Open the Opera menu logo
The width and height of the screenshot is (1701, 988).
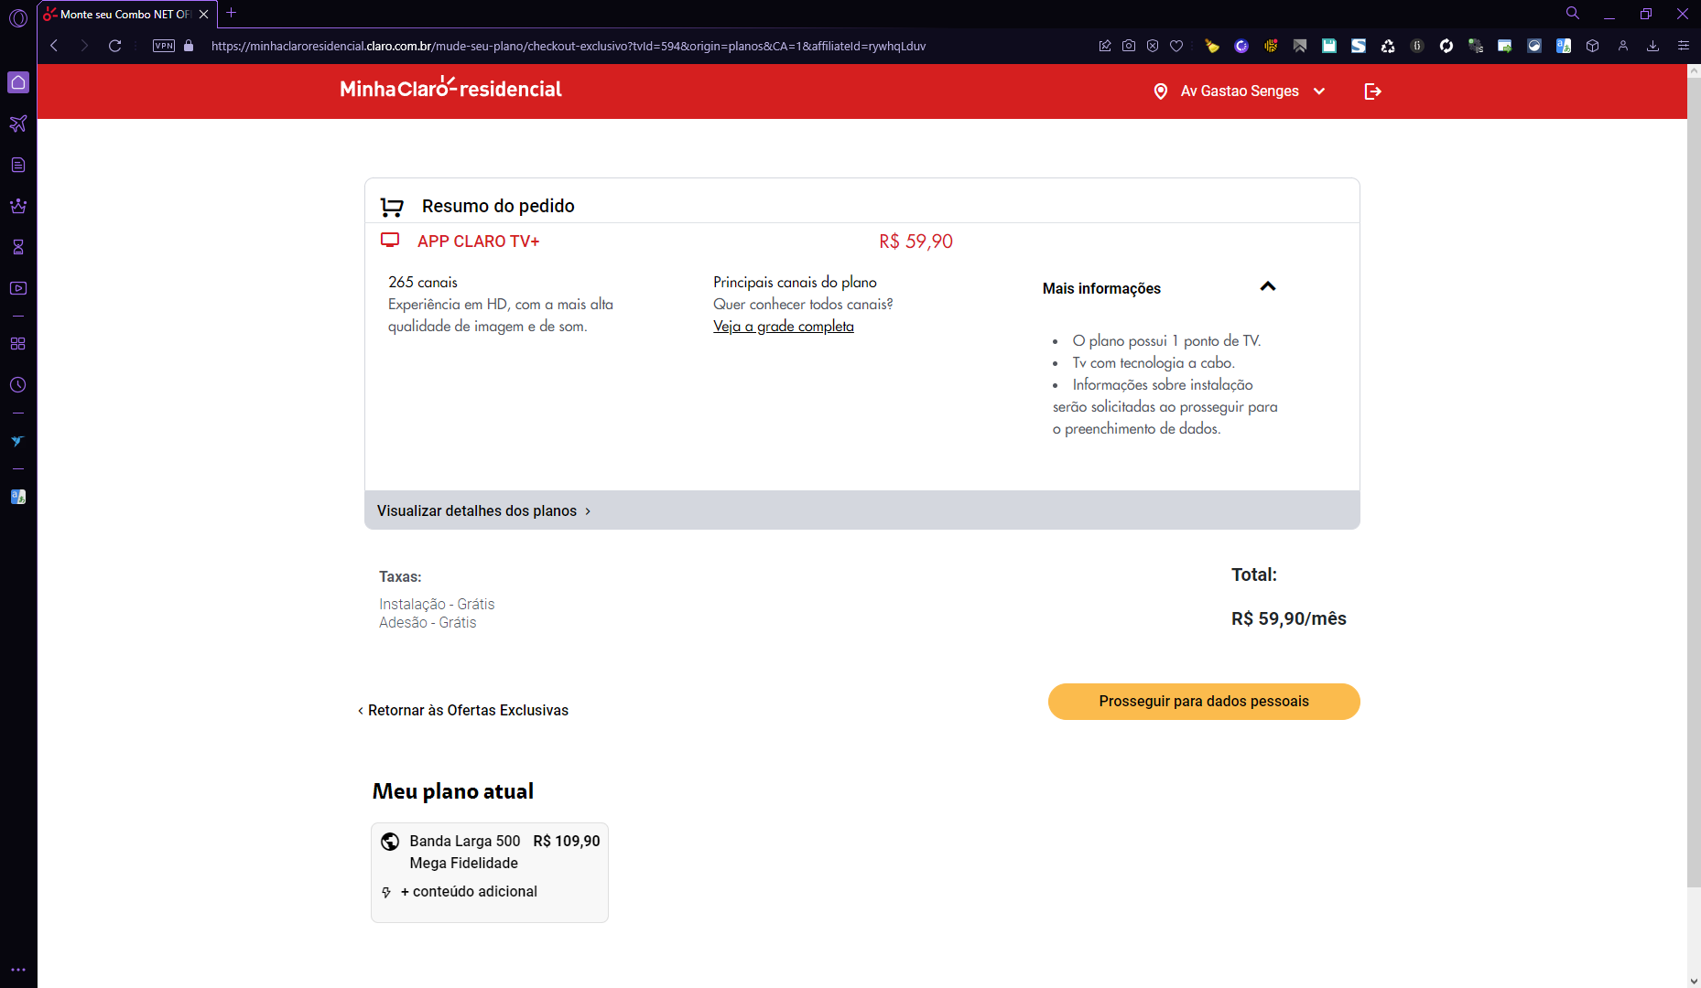18,17
